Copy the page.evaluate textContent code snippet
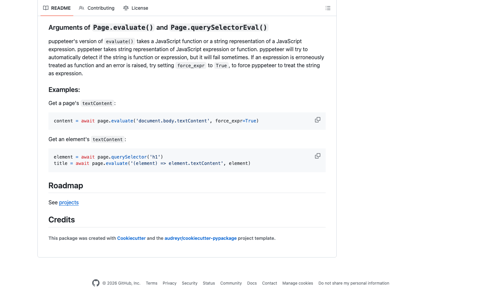 point(317,119)
